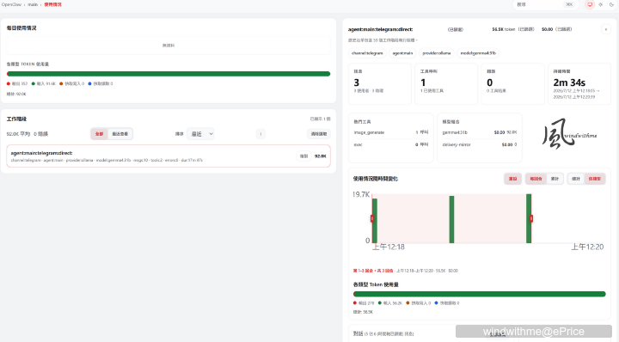The height and width of the screenshot is (342, 619).
Task: Click the right red range handle on chart
Action: [531, 218]
